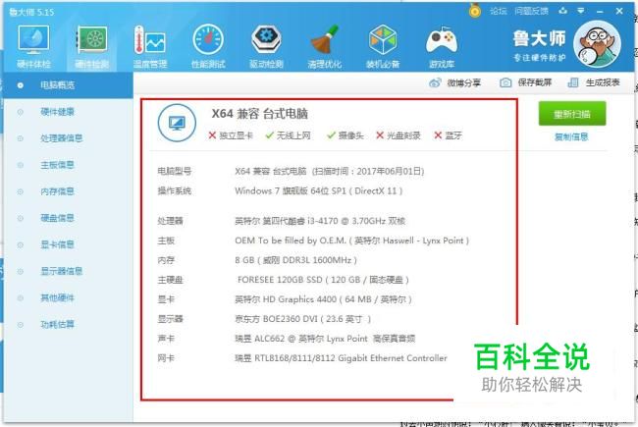The width and height of the screenshot is (638, 427).
Task: Click the 电脑型号 scan date value
Action: pos(329,172)
